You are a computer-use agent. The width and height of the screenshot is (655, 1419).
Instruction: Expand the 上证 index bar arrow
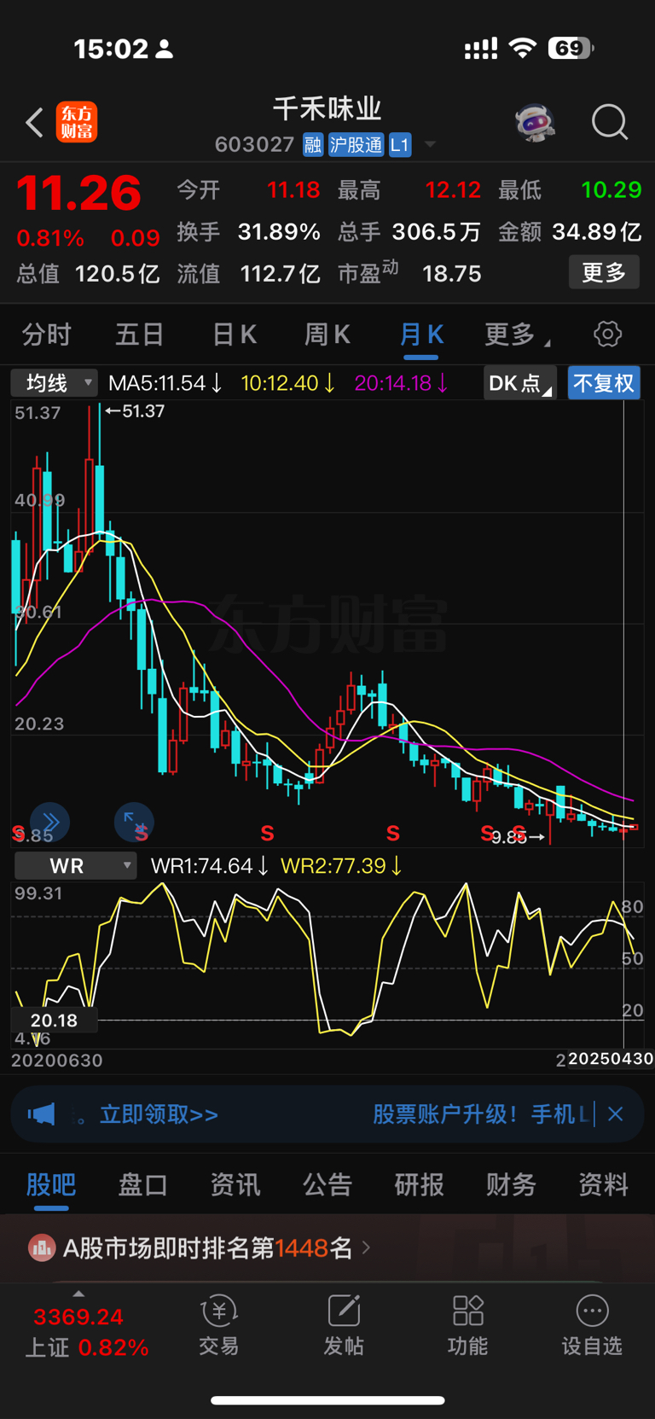(78, 1294)
